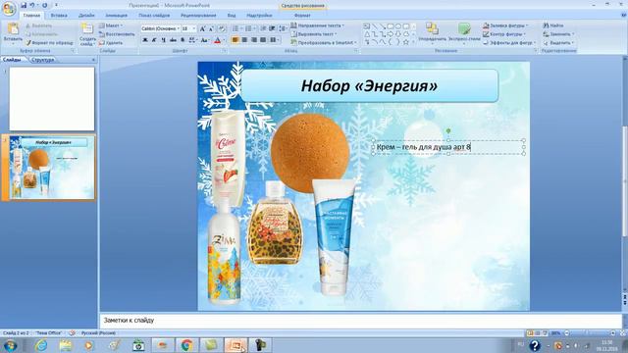Click Найти find command
The width and height of the screenshot is (628, 353).
pyautogui.click(x=553, y=25)
